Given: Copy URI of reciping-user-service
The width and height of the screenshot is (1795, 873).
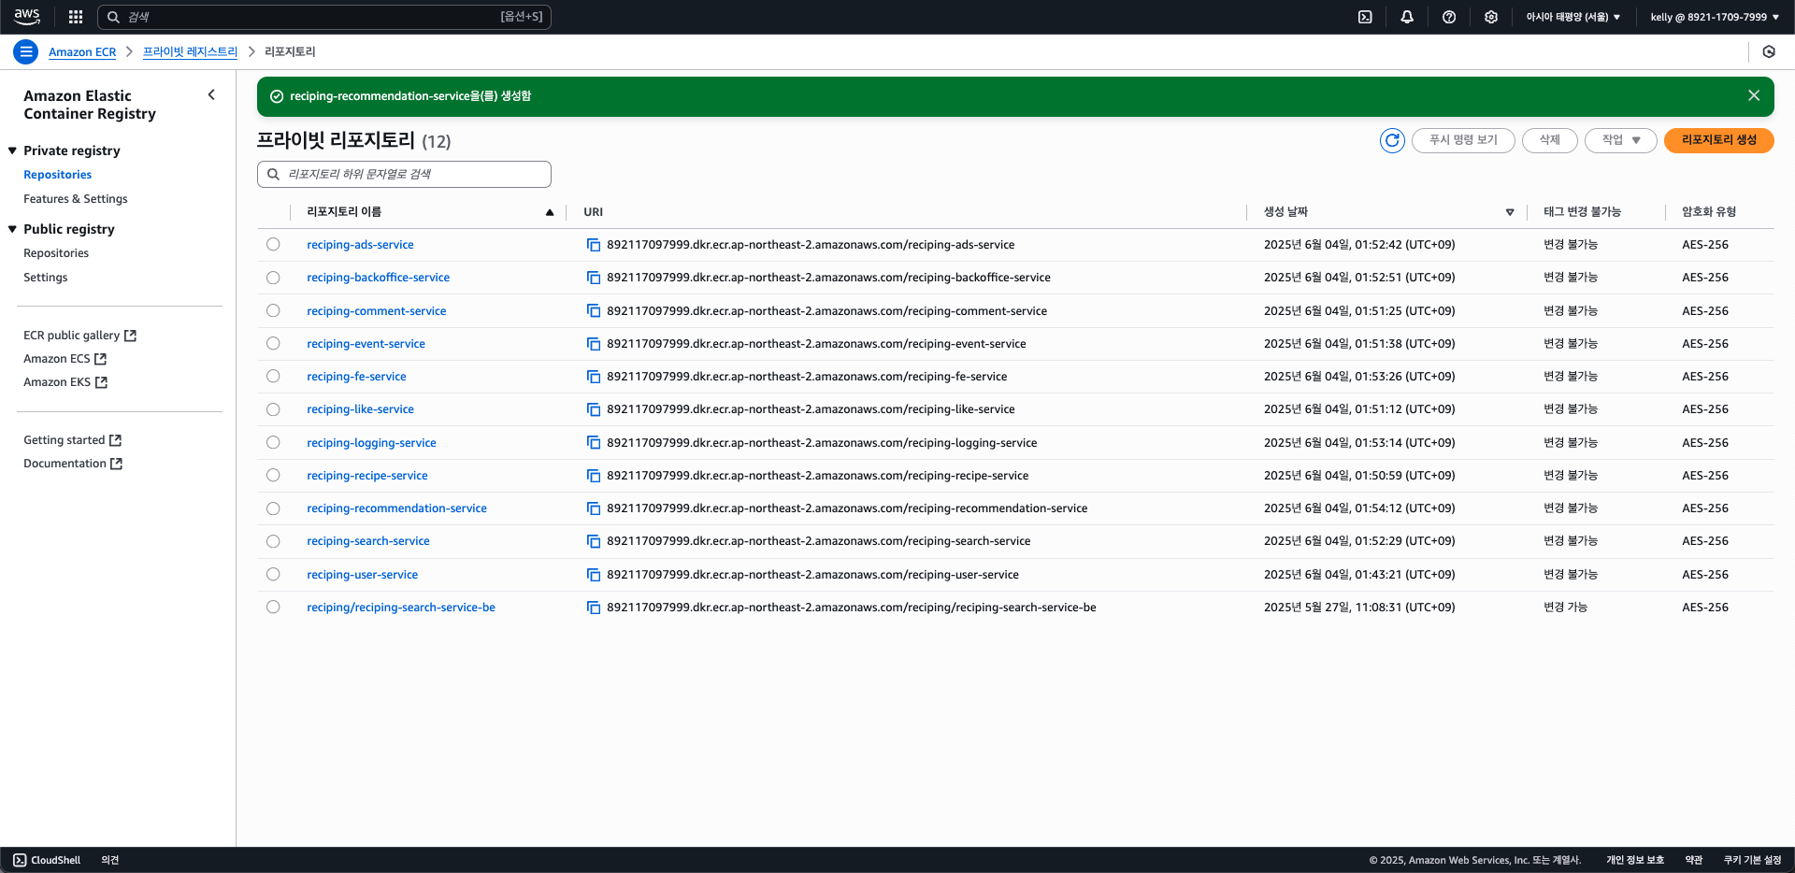Looking at the screenshot, I should pos(594,575).
